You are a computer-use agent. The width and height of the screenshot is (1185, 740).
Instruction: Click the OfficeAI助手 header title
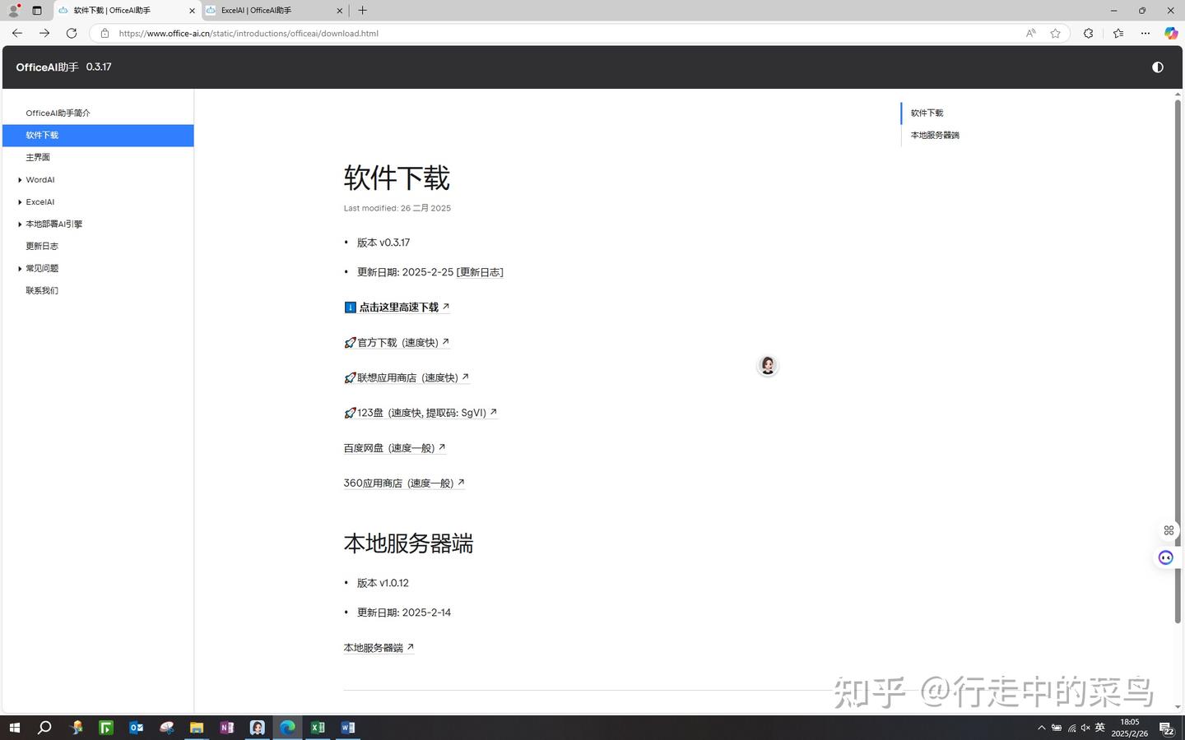pos(47,67)
